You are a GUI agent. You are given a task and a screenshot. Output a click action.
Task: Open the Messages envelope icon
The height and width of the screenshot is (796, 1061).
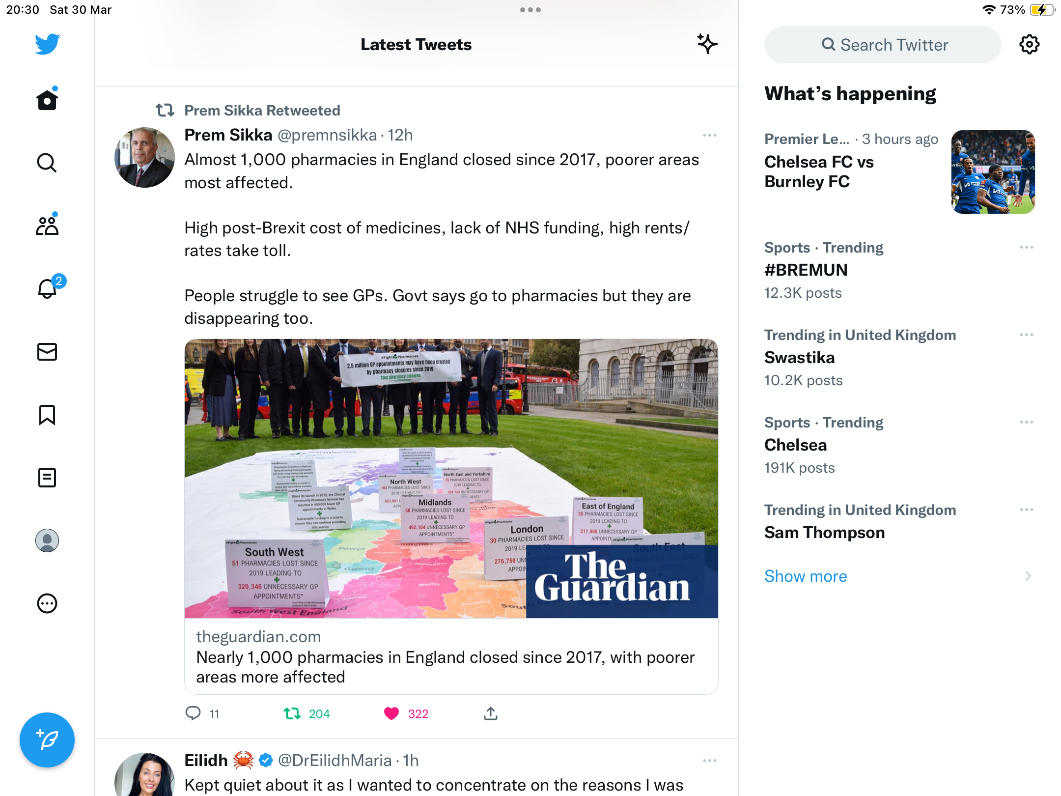[x=47, y=352]
